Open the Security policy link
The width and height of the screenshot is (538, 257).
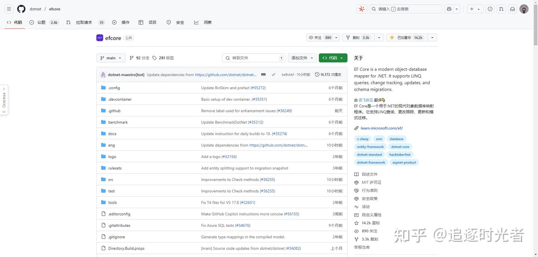pyautogui.click(x=366, y=198)
